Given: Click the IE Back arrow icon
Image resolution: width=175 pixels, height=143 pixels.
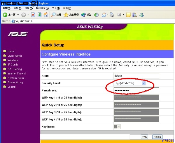Looking at the screenshot, I should [5, 15].
